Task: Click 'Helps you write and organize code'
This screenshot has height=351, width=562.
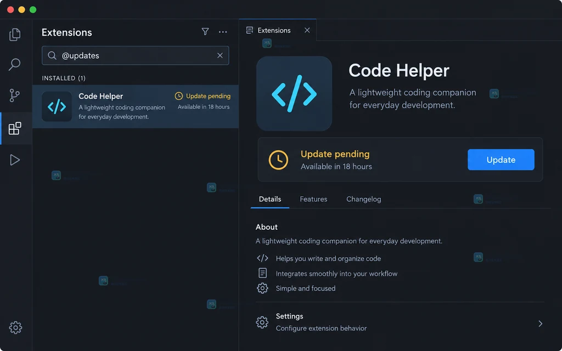Action: (x=328, y=259)
